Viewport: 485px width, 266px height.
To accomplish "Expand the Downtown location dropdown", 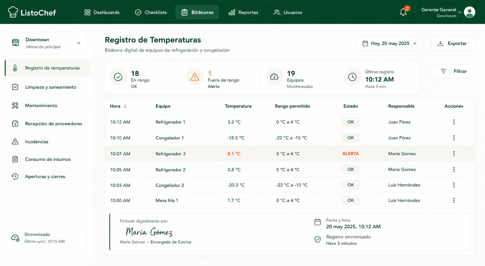I will pos(46,43).
